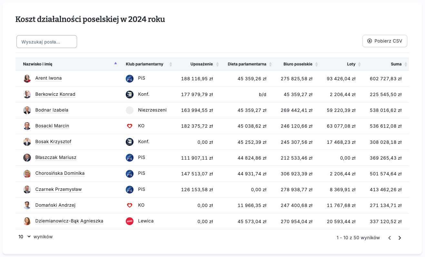Open the results-per-page dropdown showing 10

[x=25, y=237]
